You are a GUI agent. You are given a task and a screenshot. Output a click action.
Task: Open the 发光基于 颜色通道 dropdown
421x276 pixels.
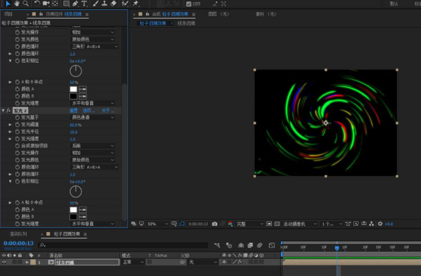point(93,117)
